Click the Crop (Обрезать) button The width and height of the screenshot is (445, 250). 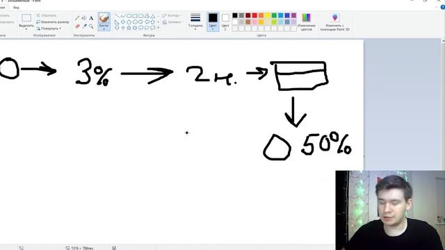47,15
